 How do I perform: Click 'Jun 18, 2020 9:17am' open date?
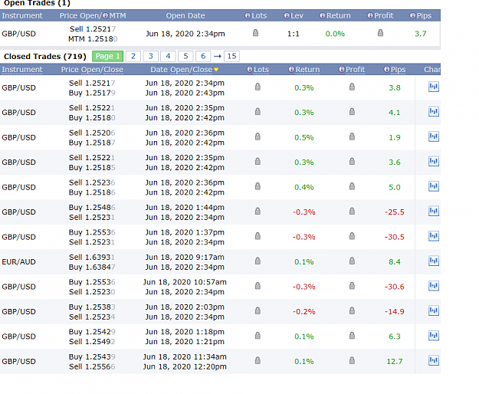(185, 257)
